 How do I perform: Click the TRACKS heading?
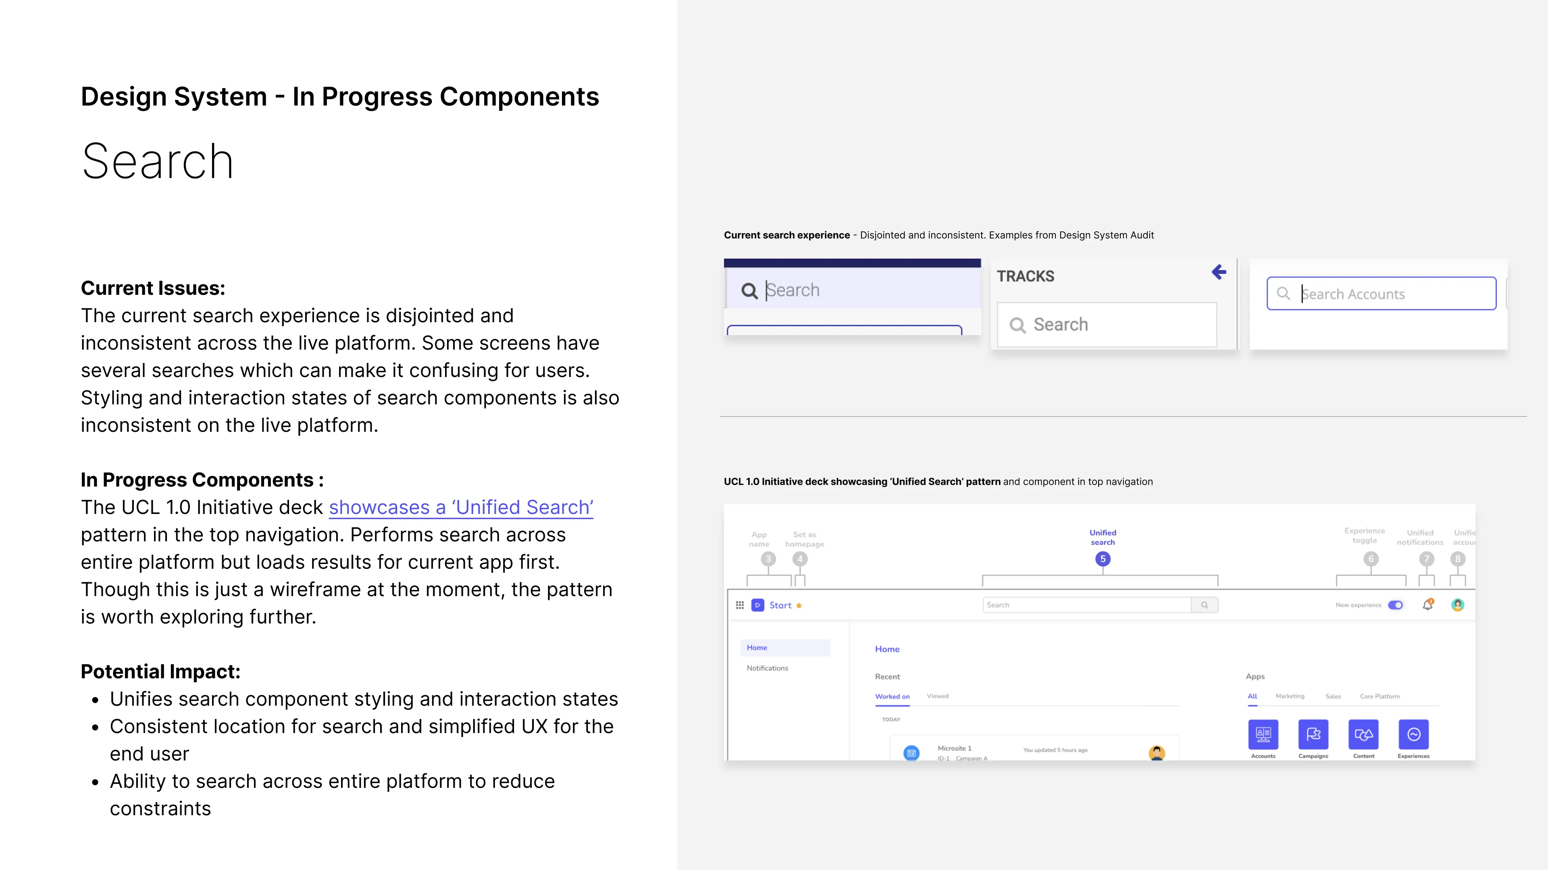[x=1025, y=276]
